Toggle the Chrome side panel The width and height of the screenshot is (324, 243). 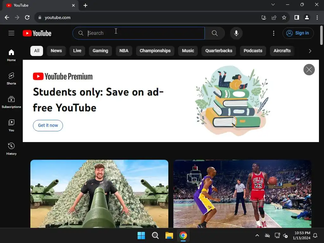click(x=297, y=17)
